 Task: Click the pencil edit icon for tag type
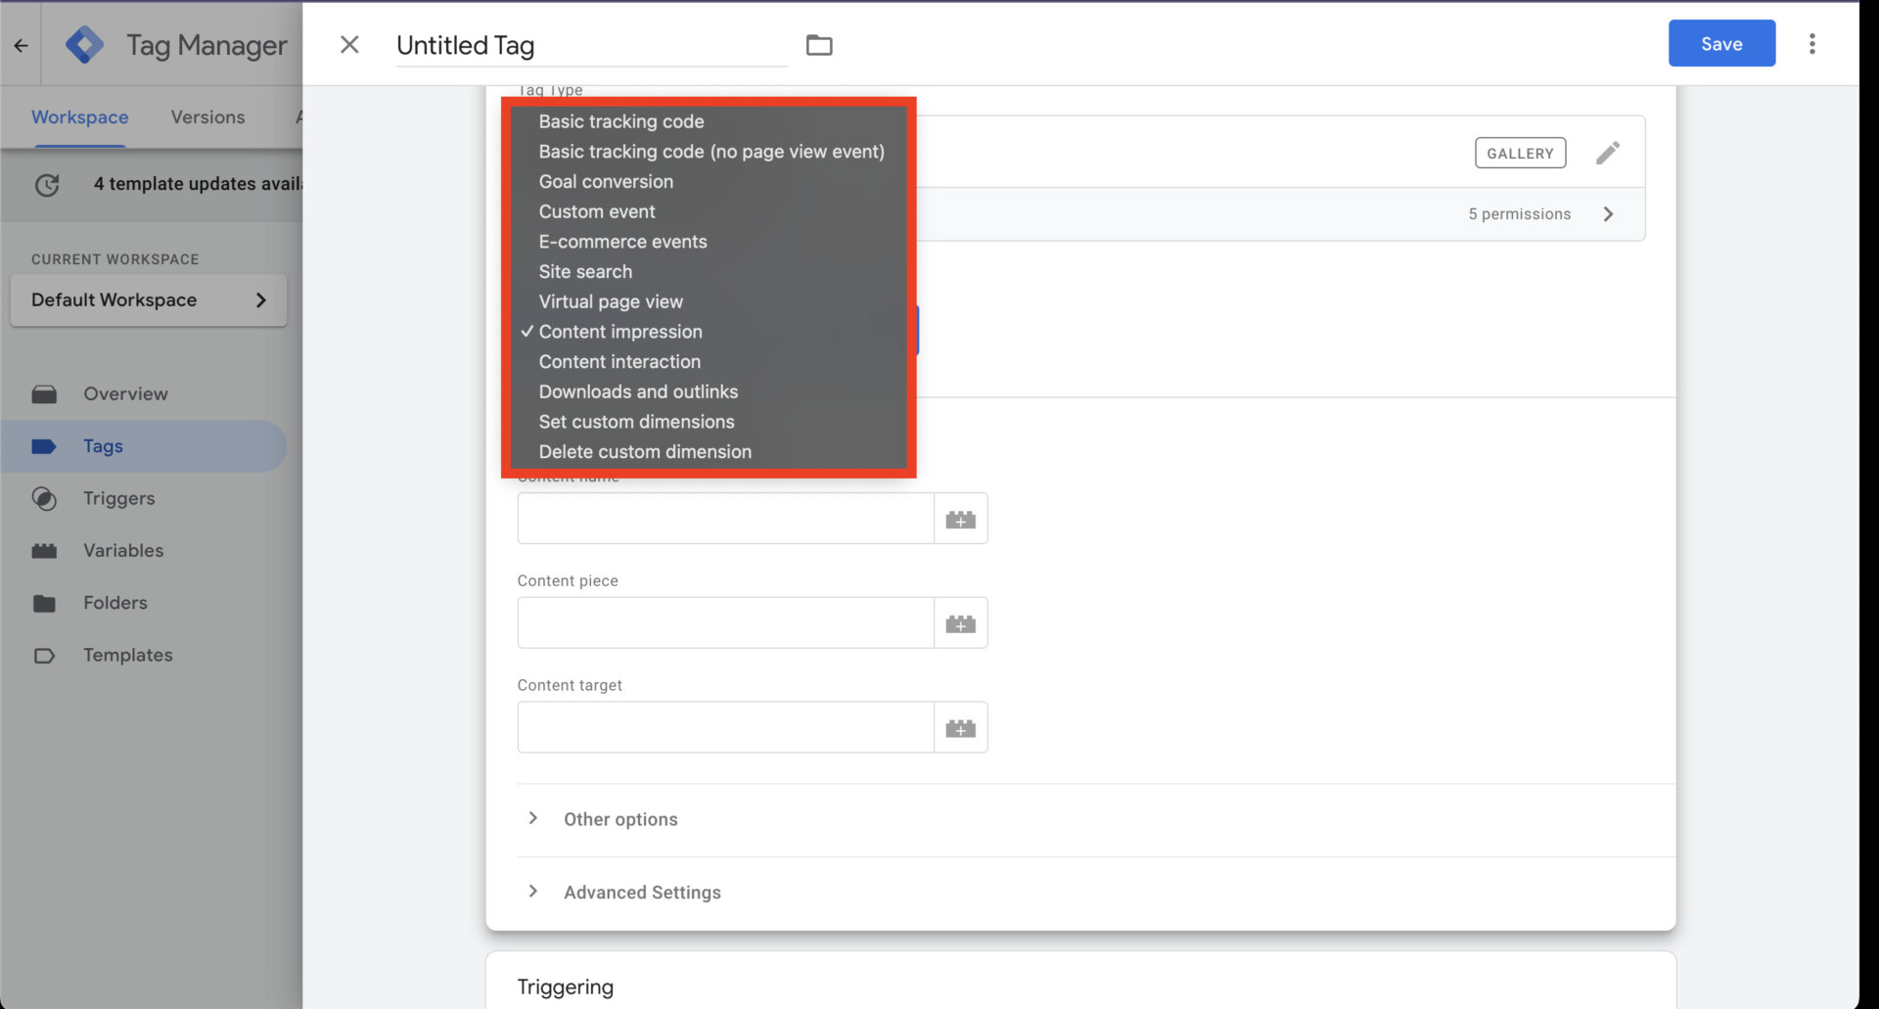pyautogui.click(x=1607, y=153)
